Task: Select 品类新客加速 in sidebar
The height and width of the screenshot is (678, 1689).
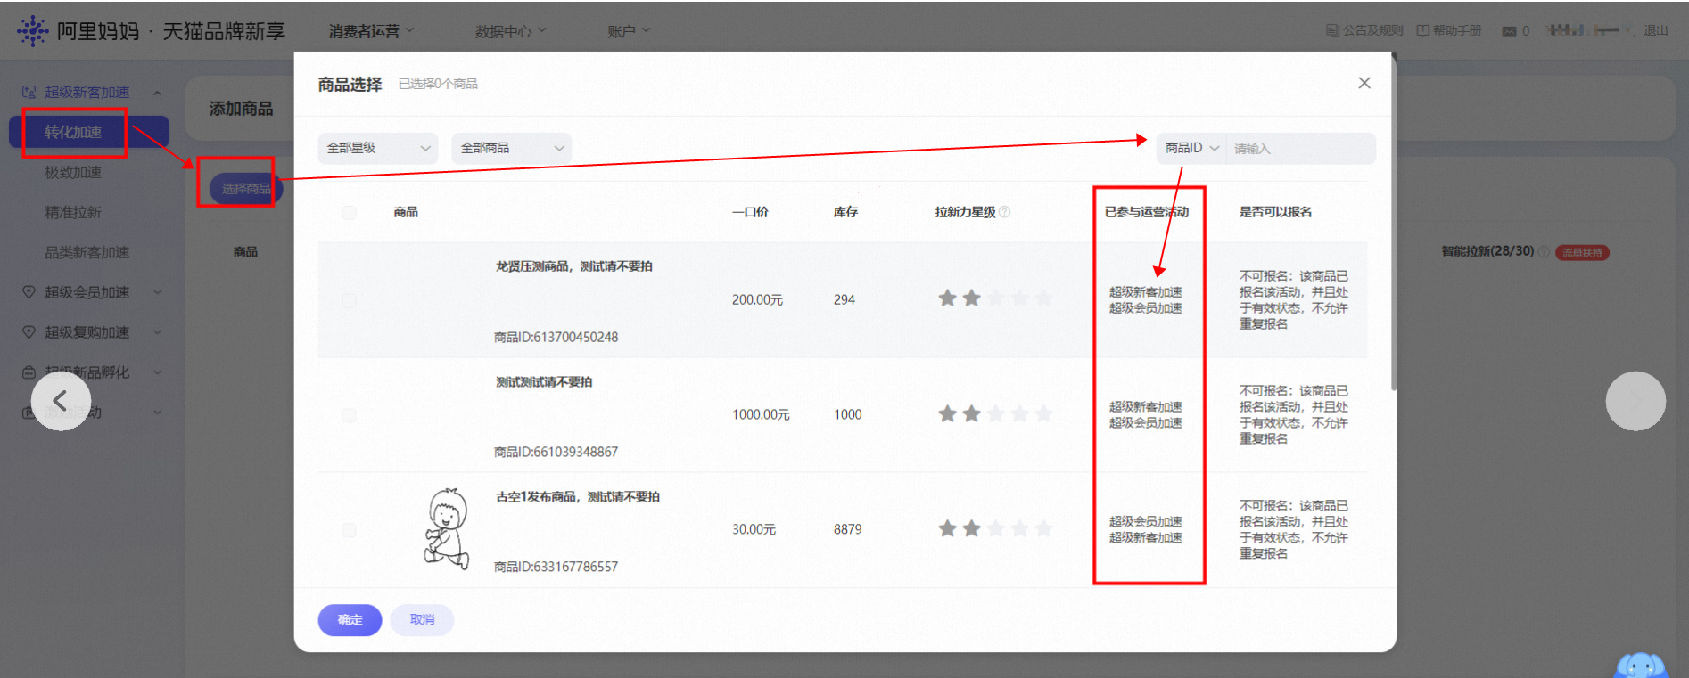Action: [x=87, y=252]
